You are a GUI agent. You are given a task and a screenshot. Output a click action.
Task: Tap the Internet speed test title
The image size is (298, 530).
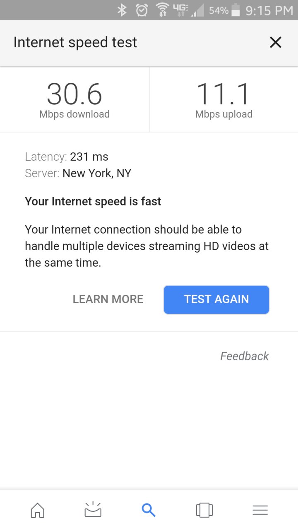75,42
